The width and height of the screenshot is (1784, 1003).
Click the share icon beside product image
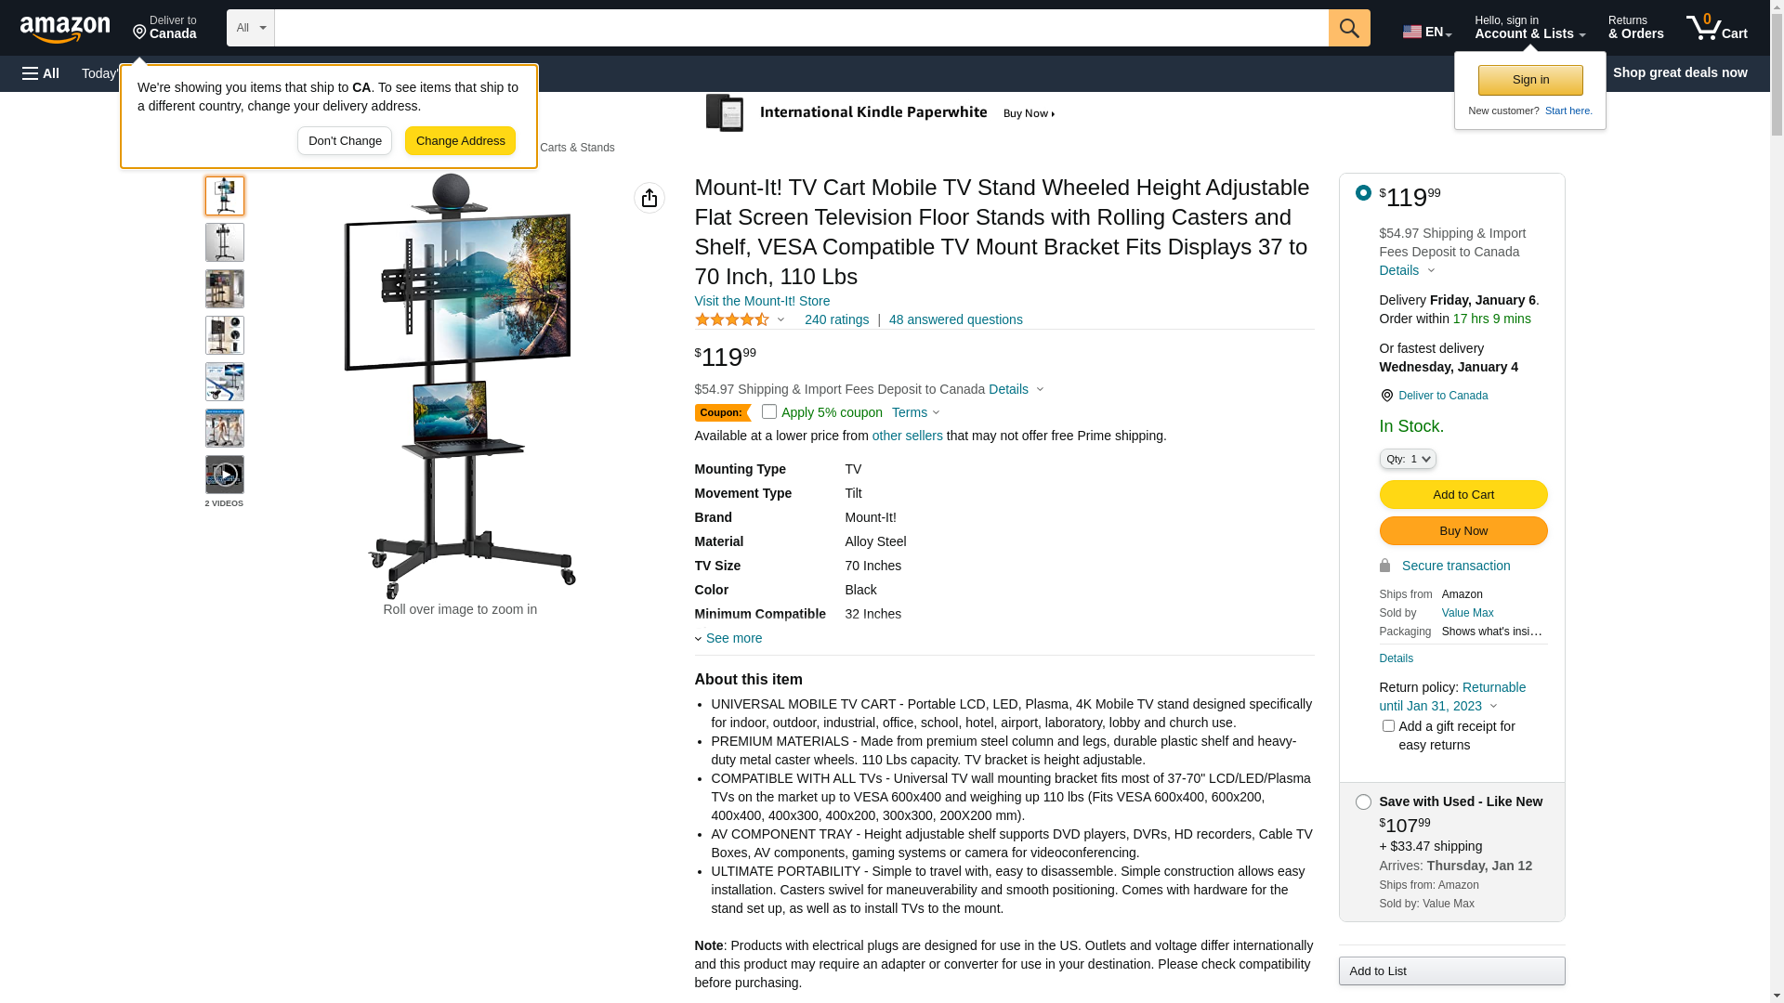coord(649,198)
